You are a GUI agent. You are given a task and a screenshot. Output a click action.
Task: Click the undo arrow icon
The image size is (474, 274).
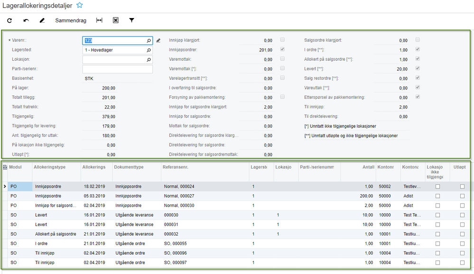26,20
